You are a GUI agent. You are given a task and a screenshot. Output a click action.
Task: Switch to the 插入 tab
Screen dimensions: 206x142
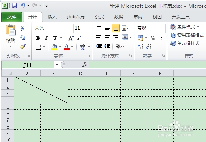tap(52, 17)
